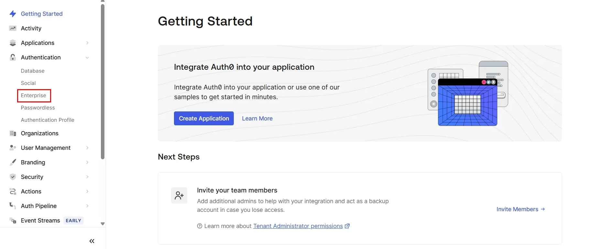Open the Getting Started menu item
595x249 pixels.
coord(42,14)
